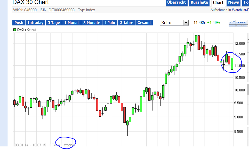
Task: Click the Xetra dropdown arrow
Action: pyautogui.click(x=186, y=23)
